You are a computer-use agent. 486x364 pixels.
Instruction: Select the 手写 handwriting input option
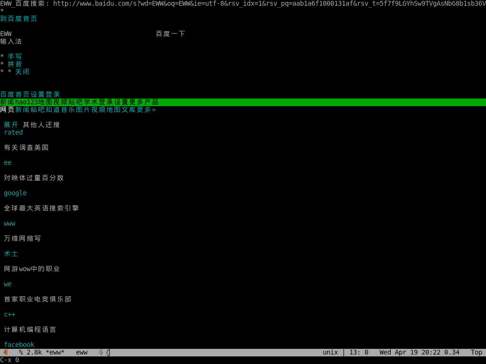pos(15,56)
